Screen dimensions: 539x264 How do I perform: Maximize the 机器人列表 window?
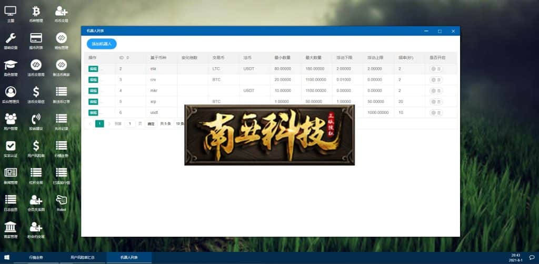440,31
